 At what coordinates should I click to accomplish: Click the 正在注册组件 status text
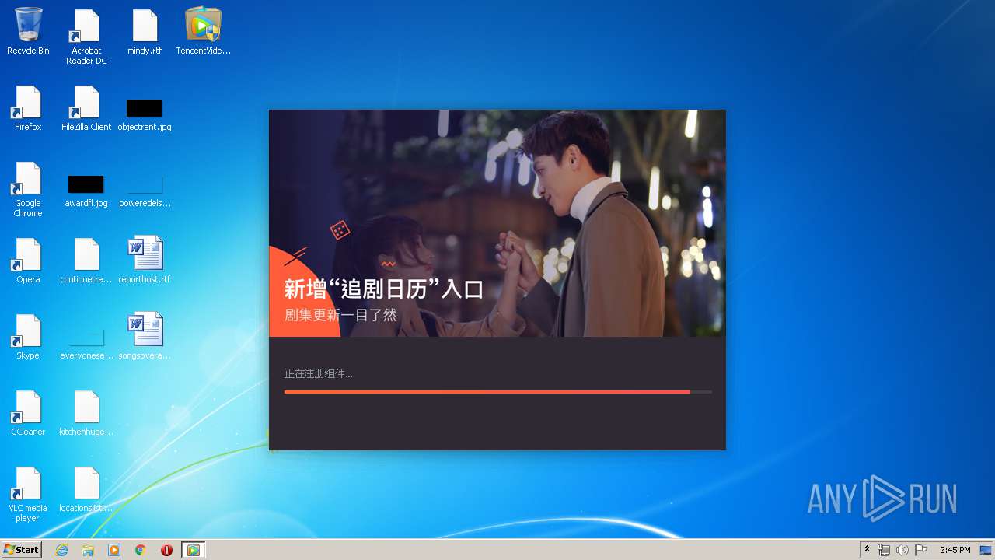tap(318, 374)
